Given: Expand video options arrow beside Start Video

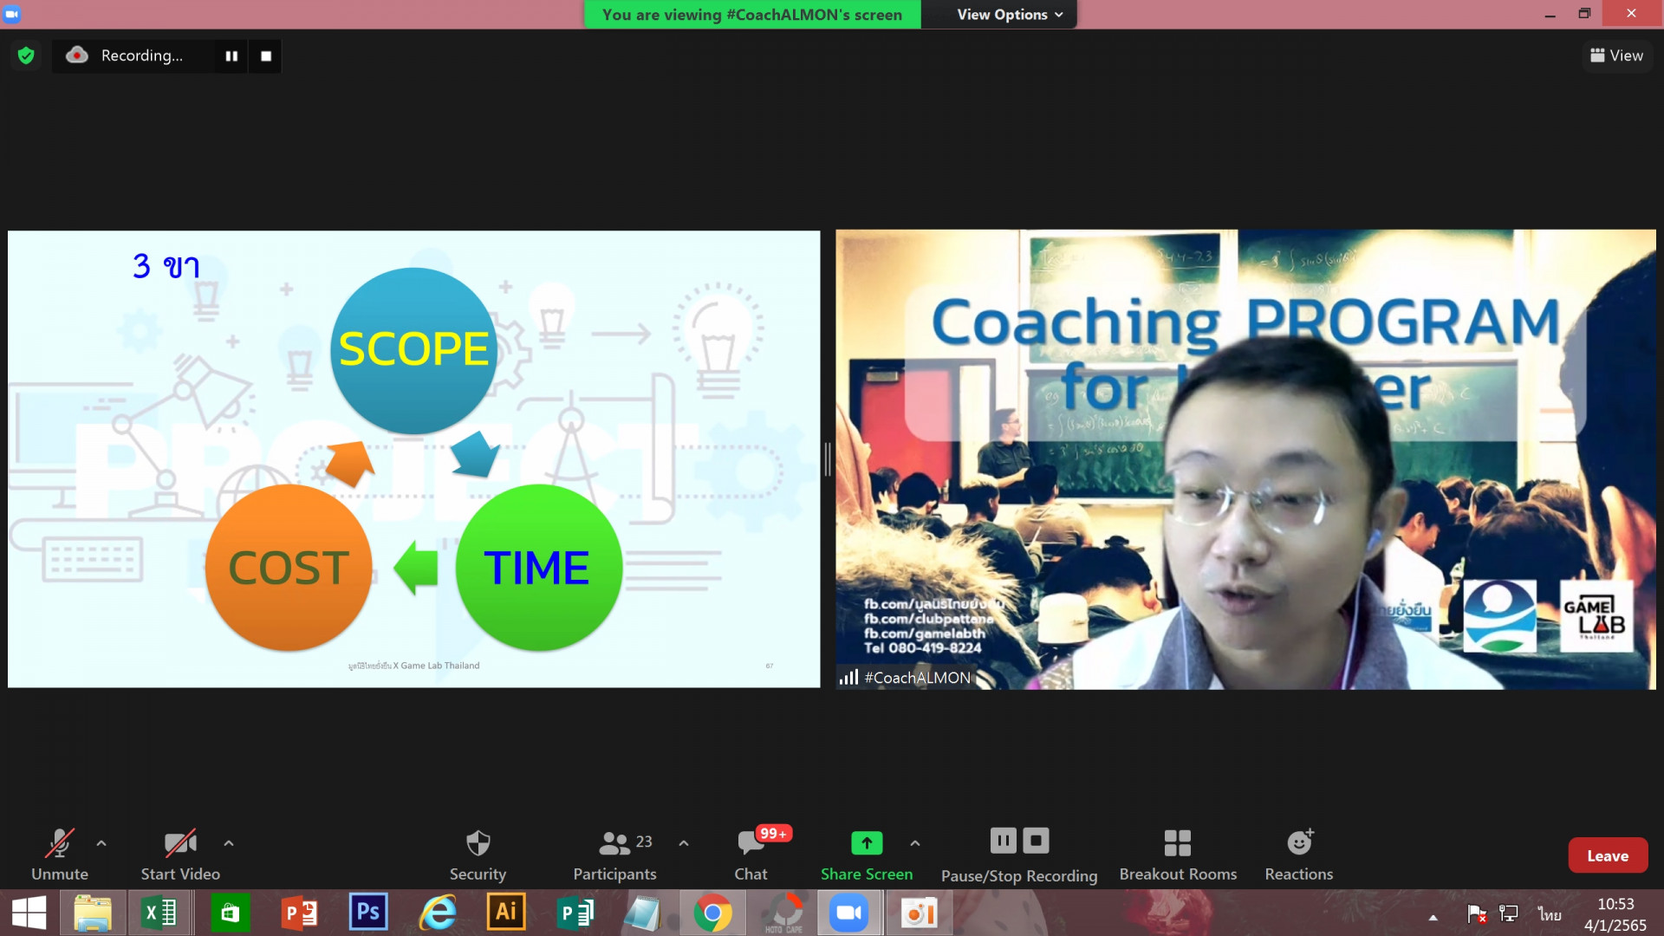Looking at the screenshot, I should [x=229, y=842].
